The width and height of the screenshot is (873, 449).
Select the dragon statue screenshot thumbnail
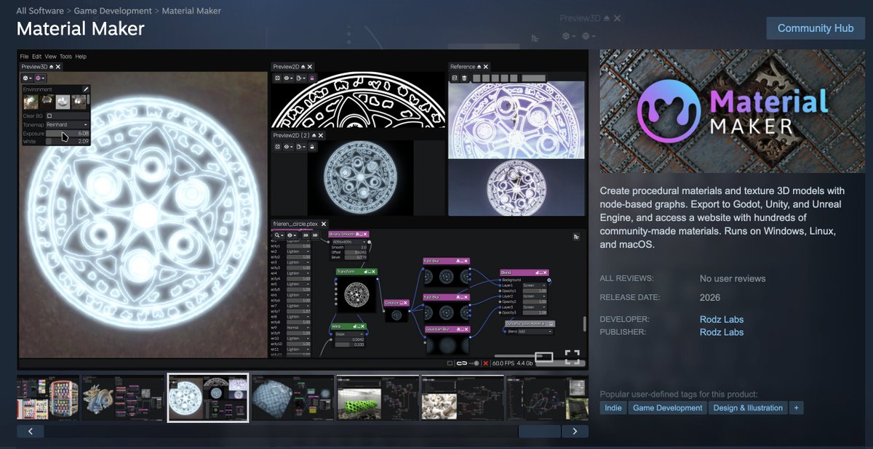pyautogui.click(x=123, y=397)
